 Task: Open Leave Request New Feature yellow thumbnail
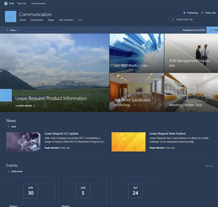point(128,142)
